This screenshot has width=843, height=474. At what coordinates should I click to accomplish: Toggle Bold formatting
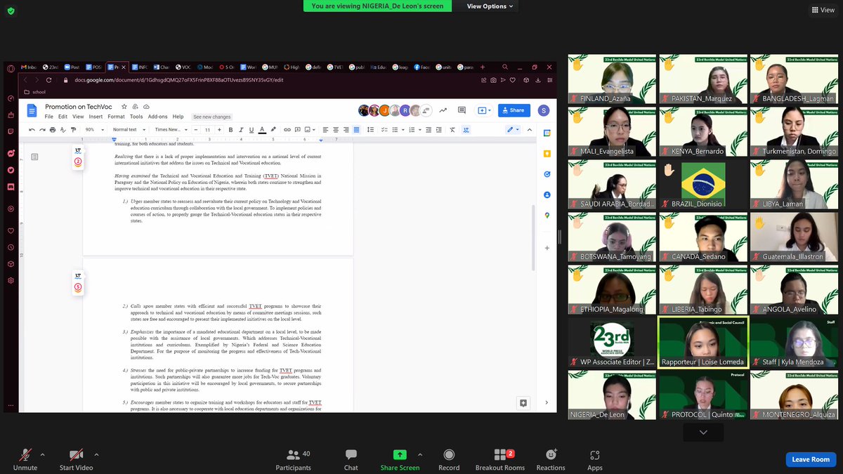tap(230, 130)
